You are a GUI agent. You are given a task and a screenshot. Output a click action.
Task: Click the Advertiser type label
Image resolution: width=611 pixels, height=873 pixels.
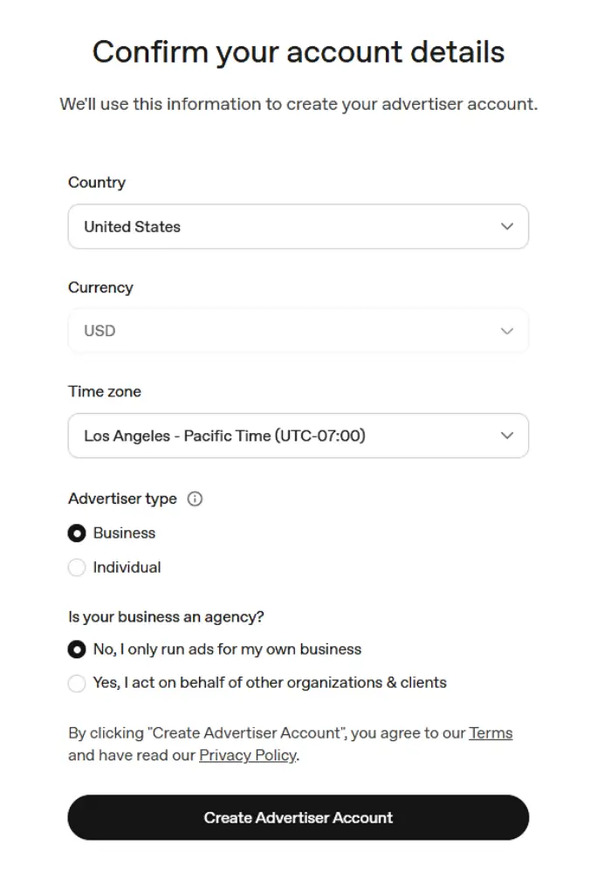[122, 498]
